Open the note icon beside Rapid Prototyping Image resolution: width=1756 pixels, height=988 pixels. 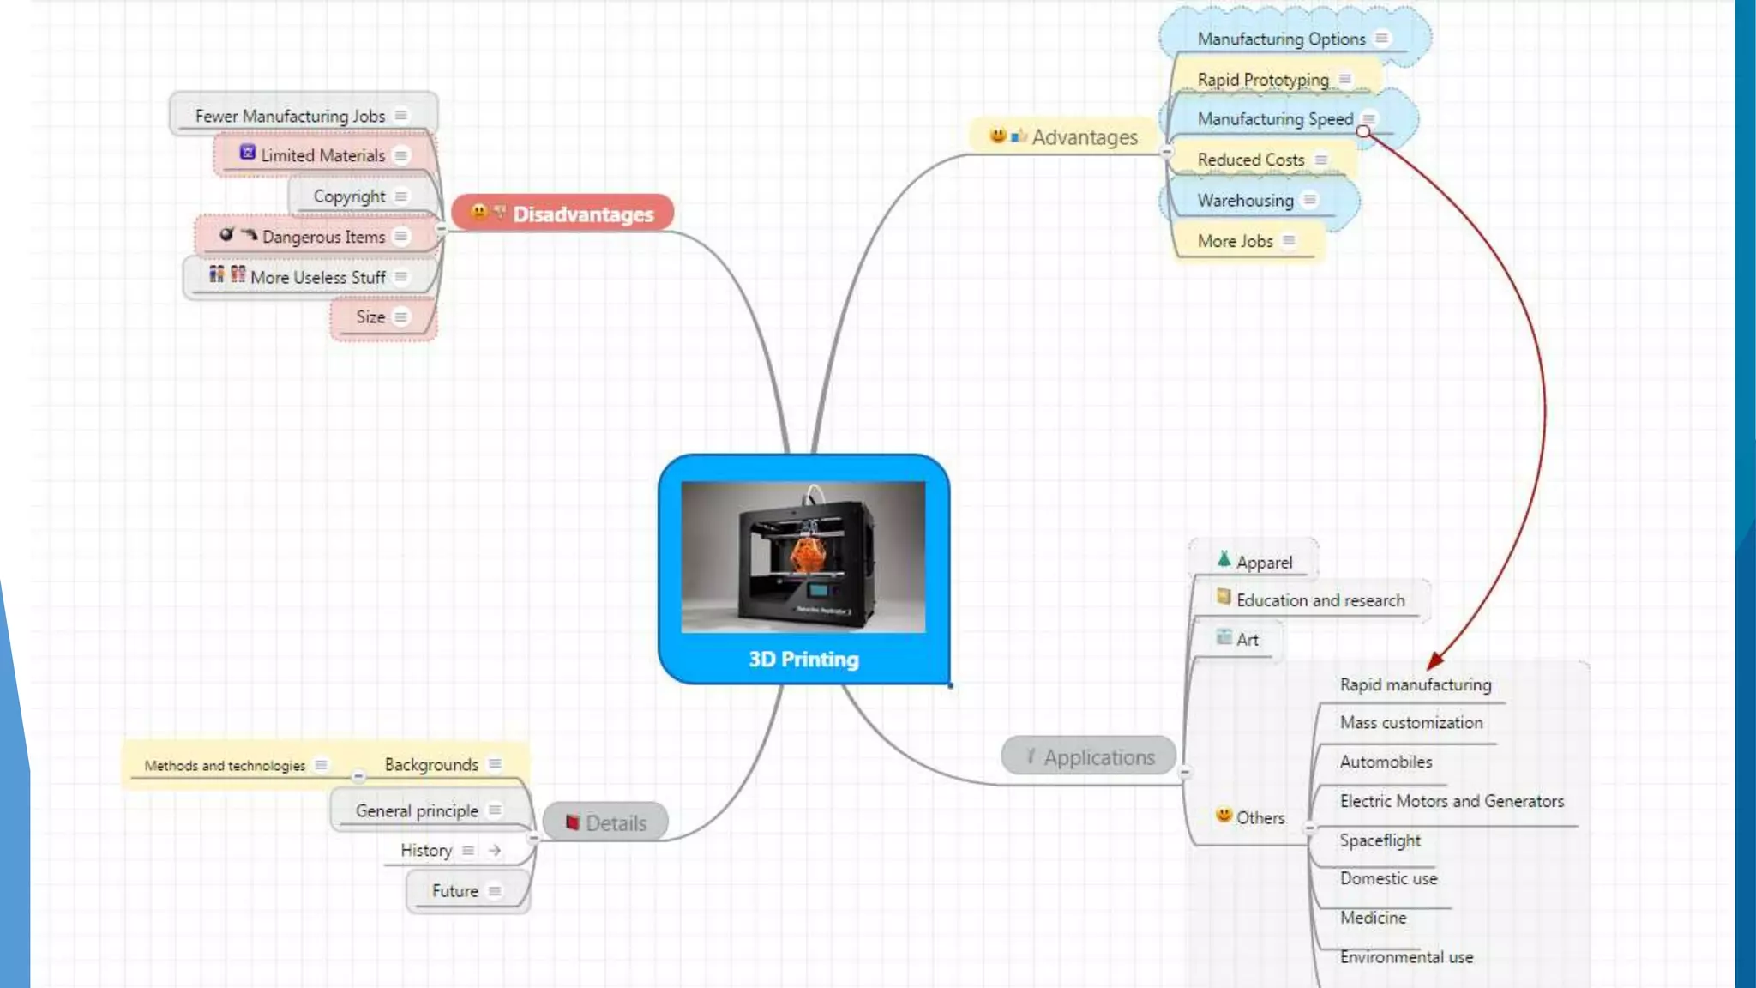coord(1344,79)
